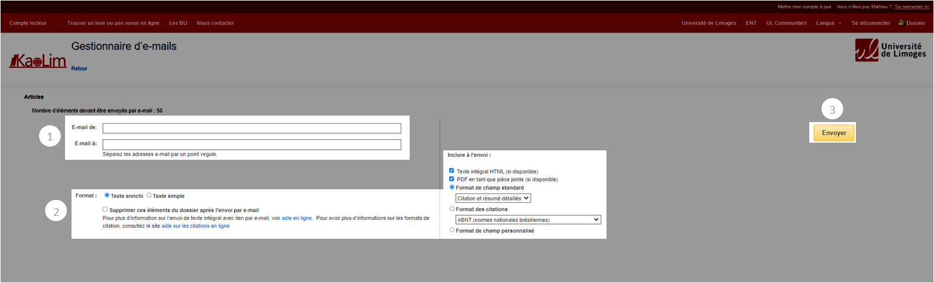Click the Université de Limoges logo
Screen dimensions: 934x283
coord(890,50)
